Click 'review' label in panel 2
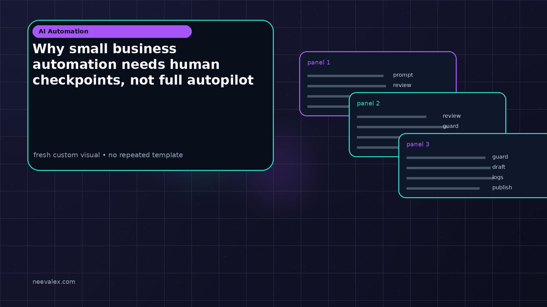The height and width of the screenshot is (307, 547). pos(452,116)
